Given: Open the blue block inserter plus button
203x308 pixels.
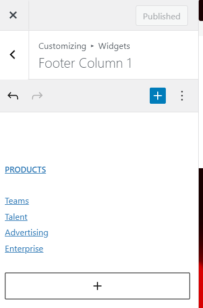Looking at the screenshot, I should coord(158,96).
